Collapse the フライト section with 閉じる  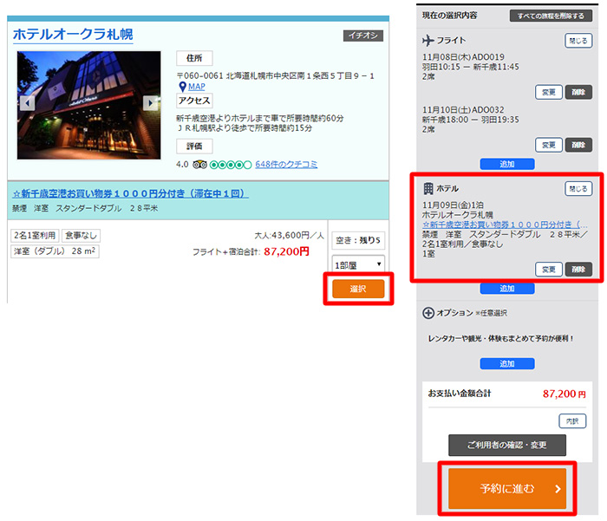point(578,41)
